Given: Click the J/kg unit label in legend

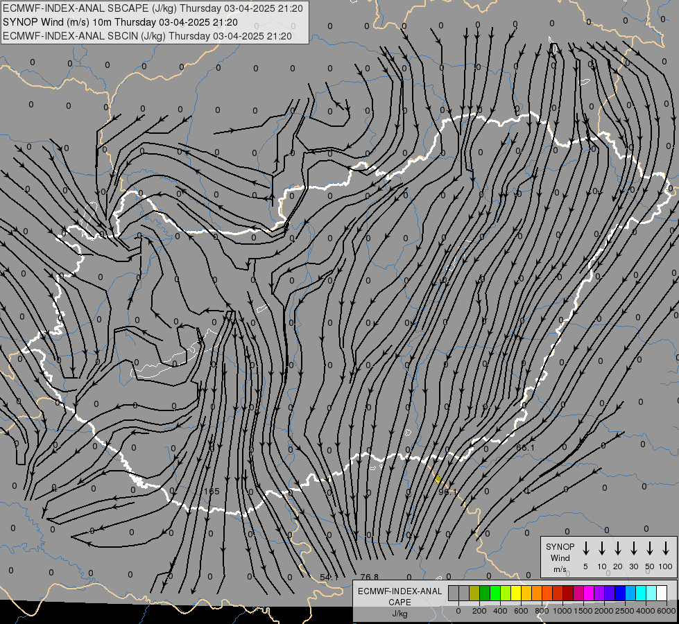Looking at the screenshot, I should [399, 614].
